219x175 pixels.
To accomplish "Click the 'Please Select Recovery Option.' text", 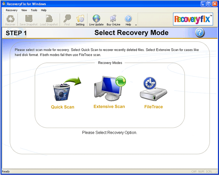I will (x=109, y=132).
